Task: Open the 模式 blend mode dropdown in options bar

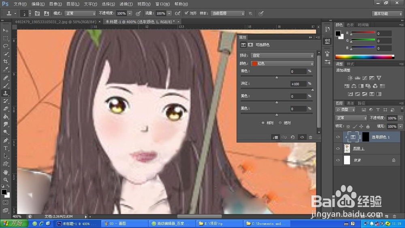Action: [x=80, y=13]
